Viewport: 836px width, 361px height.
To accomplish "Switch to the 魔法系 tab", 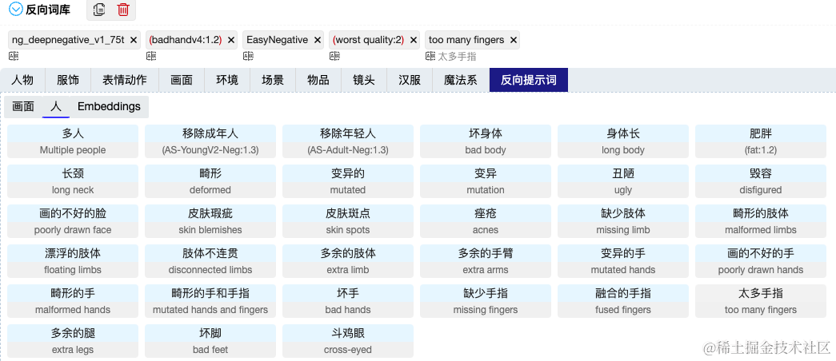I will tap(461, 80).
